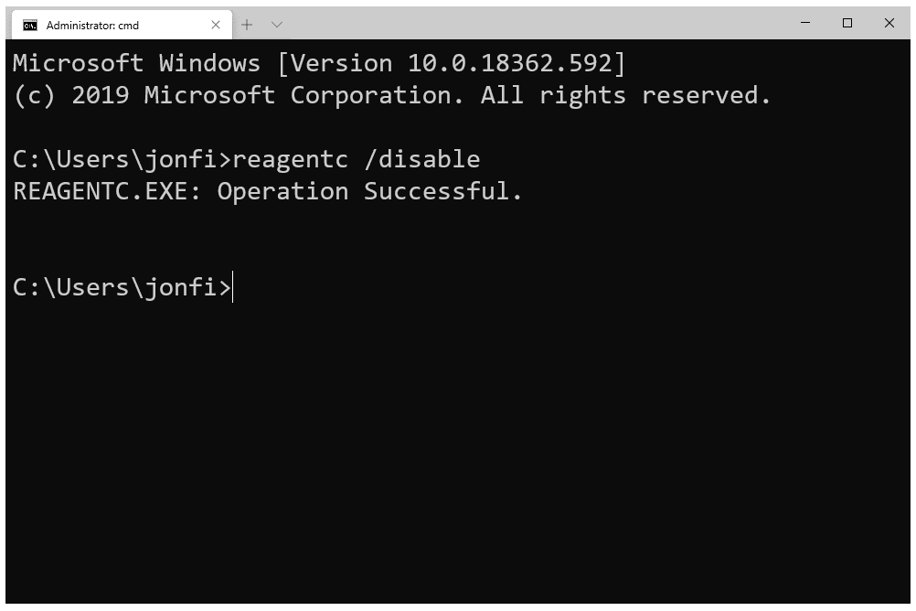Click the "All rights reserved." text
This screenshot has height=611, width=916.
pos(625,95)
